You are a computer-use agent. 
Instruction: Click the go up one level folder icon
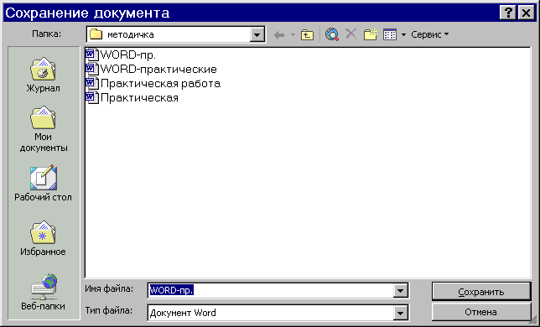coord(307,34)
